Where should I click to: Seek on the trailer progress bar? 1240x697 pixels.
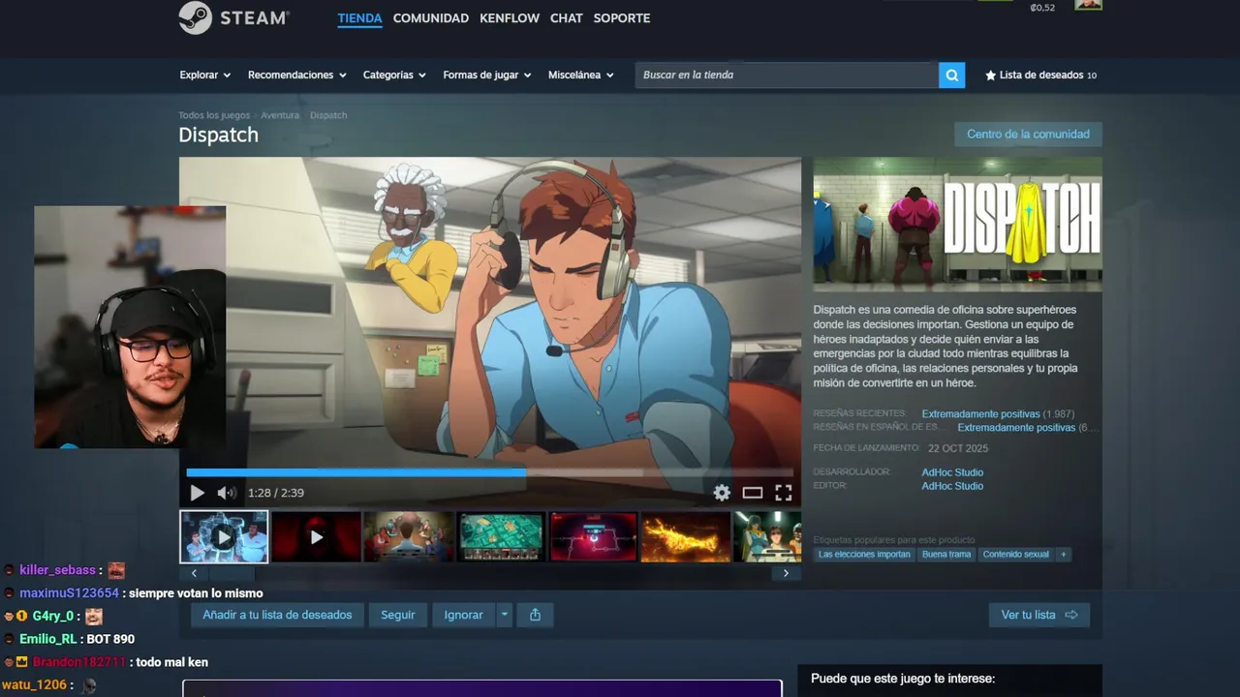point(490,472)
